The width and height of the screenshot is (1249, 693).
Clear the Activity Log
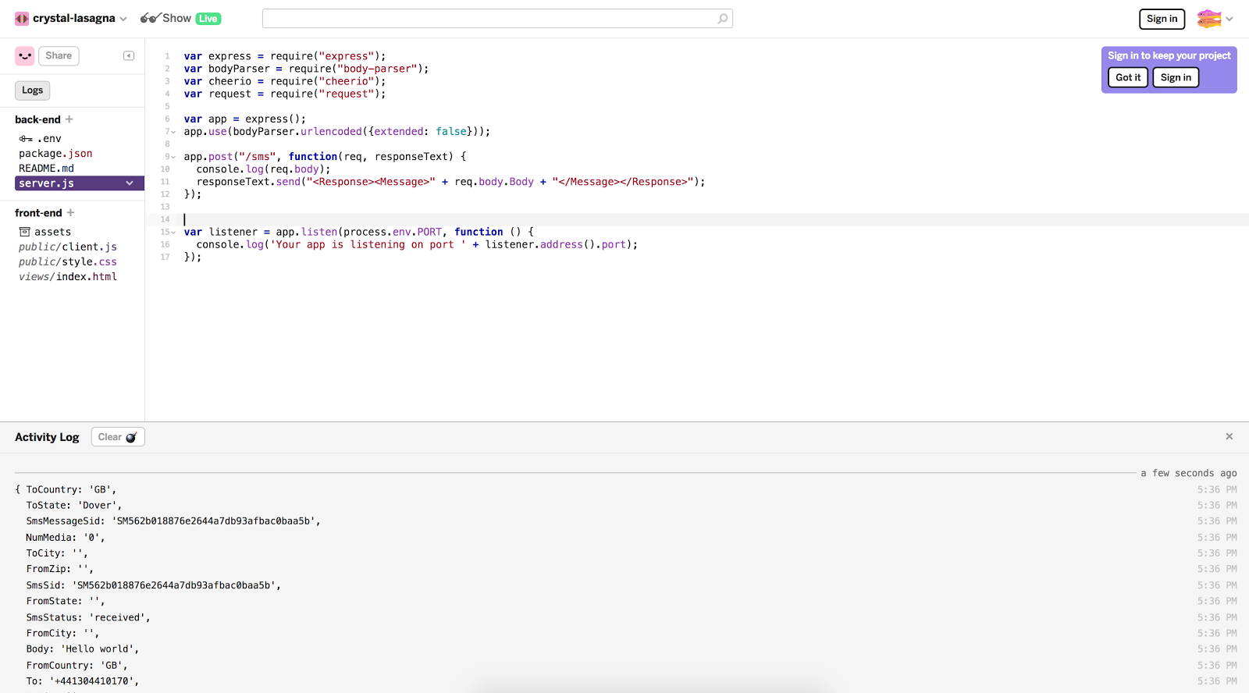click(x=118, y=437)
